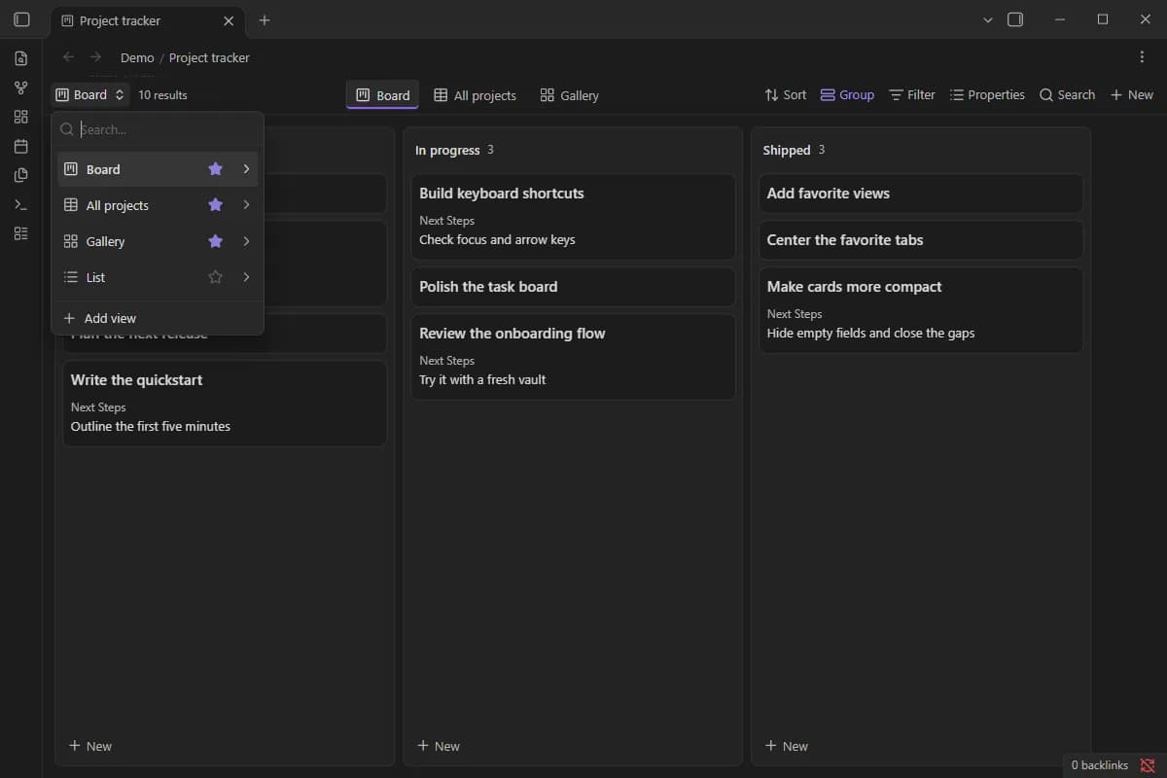Open the Build keyboard shortcuts card
The height and width of the screenshot is (778, 1167).
[x=573, y=216]
